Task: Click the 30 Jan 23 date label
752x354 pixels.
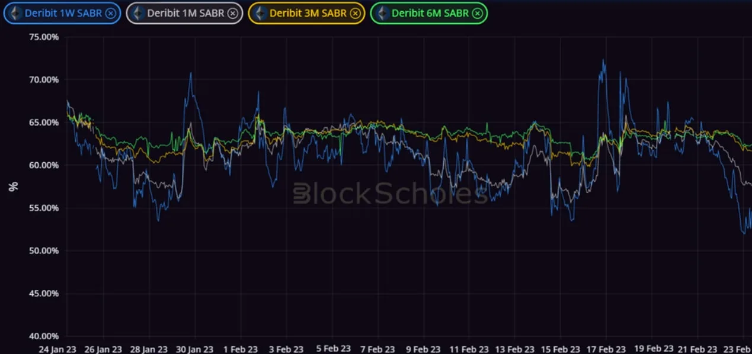Action: click(x=194, y=349)
